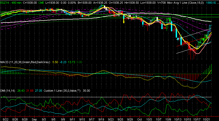
Task: Click the 10/13 date axis label
Action: 178,119
